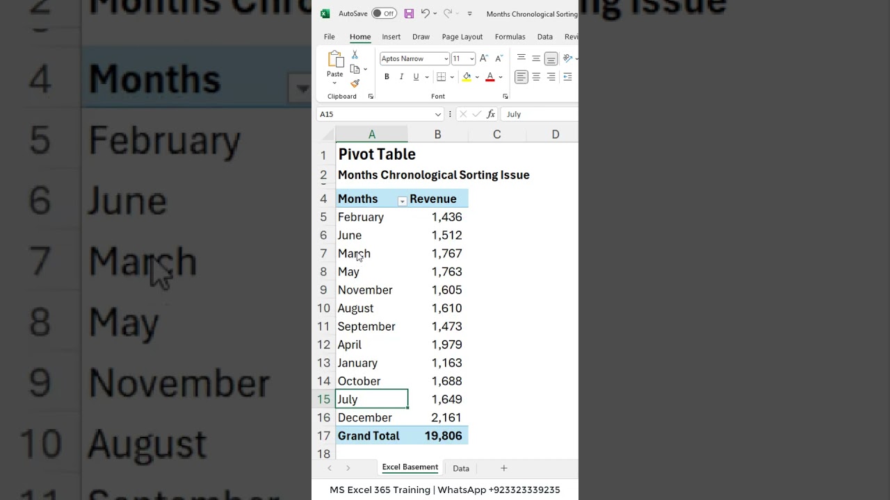Open the font size 11 dropdown
The width and height of the screenshot is (890, 500).
click(471, 58)
